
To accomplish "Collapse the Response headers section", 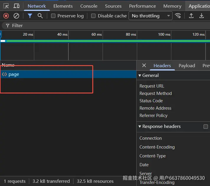I will coord(140,126).
